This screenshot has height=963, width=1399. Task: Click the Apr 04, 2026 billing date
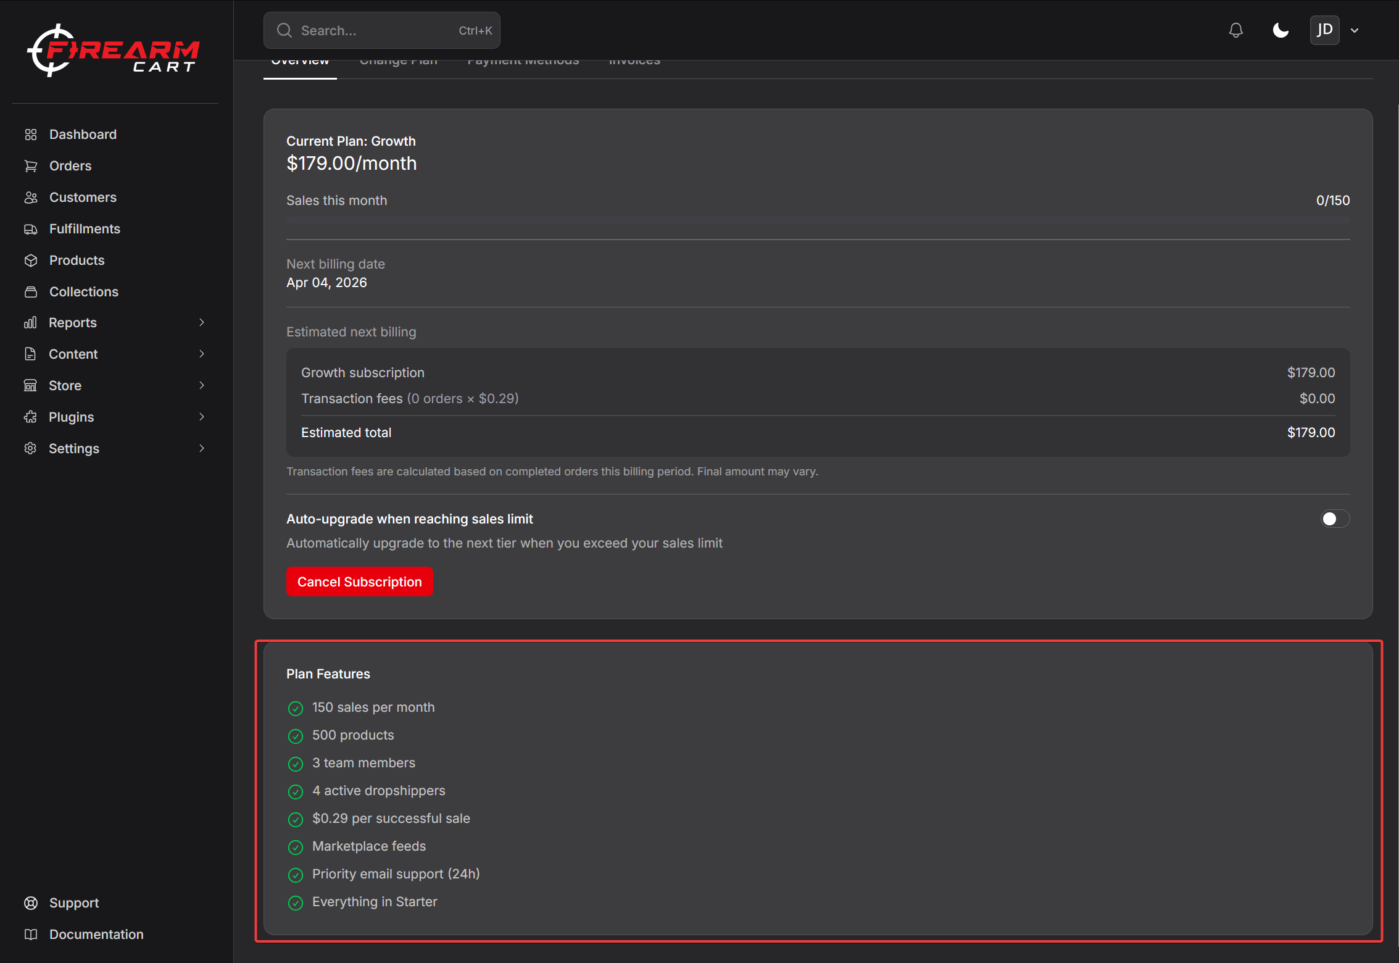[x=326, y=283]
